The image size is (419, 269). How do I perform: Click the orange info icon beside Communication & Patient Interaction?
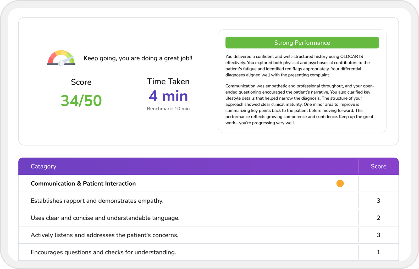(x=340, y=183)
